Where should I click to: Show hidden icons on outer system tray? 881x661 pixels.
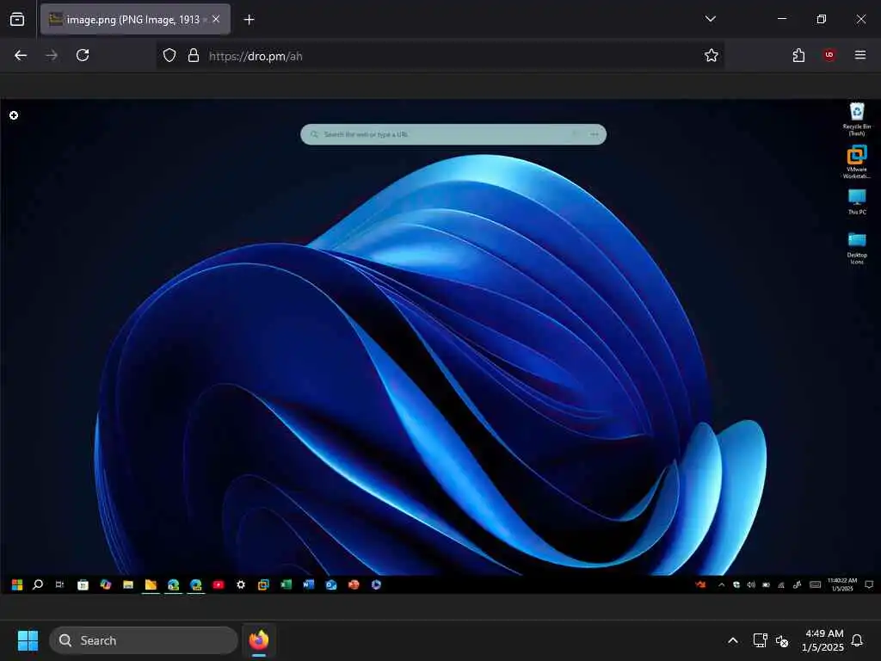tap(733, 640)
